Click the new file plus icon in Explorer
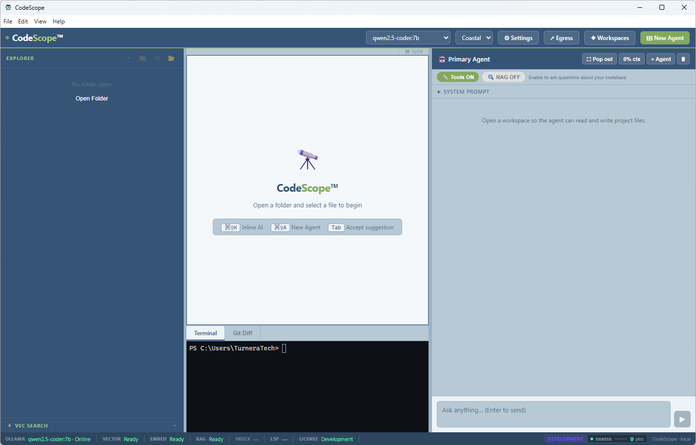 click(x=128, y=58)
